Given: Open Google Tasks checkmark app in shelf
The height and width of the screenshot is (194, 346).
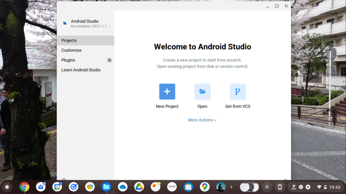Looking at the screenshot, I should point(73,187).
